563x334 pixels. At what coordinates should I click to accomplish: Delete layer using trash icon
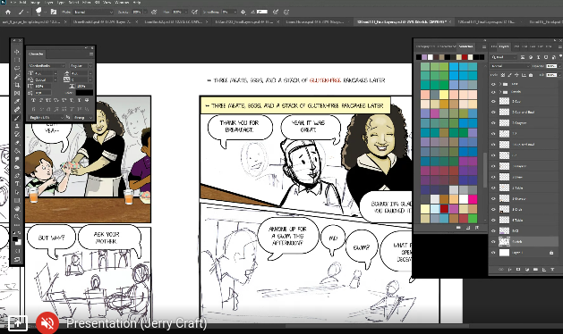click(x=552, y=270)
